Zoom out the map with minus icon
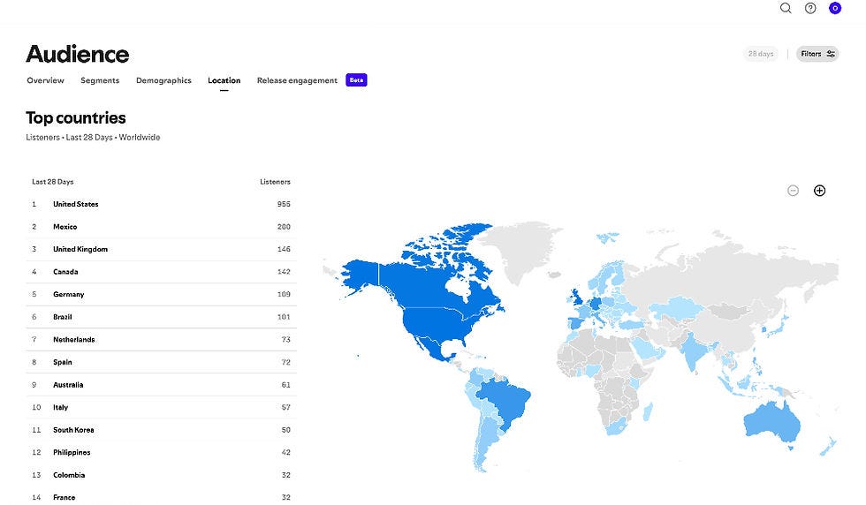 794,191
